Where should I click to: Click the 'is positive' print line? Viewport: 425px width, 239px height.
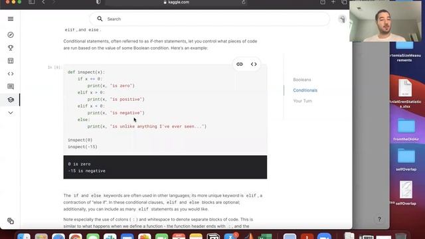click(116, 99)
